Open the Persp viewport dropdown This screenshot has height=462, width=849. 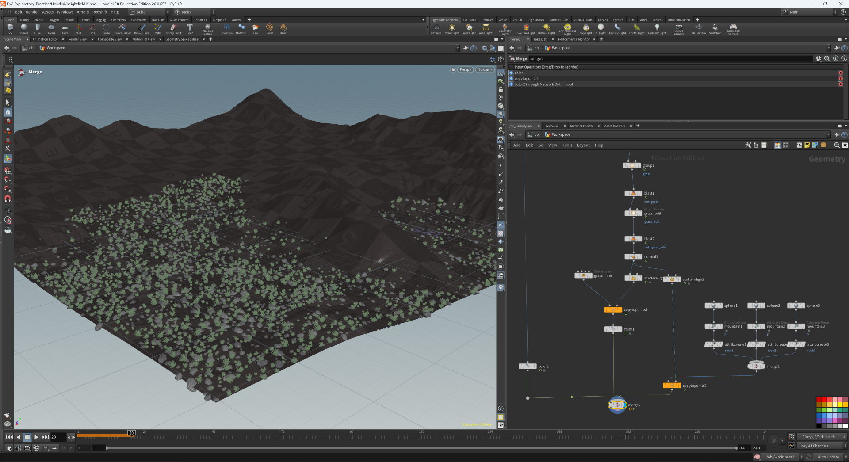[x=465, y=69]
